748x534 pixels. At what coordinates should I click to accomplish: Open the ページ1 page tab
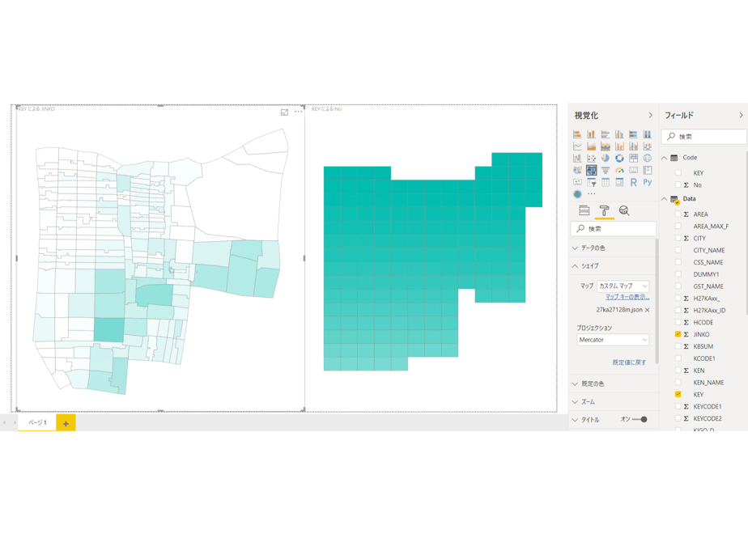tap(37, 422)
